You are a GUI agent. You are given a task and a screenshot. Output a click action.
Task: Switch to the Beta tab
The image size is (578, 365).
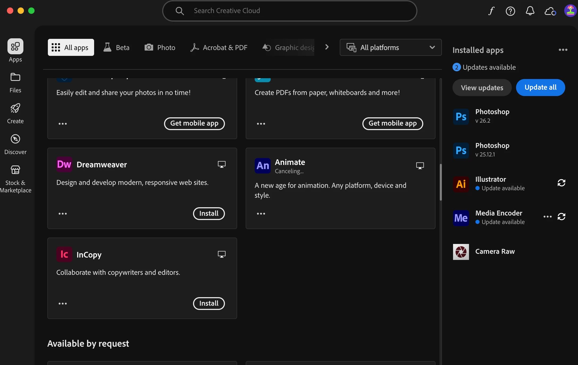(116, 48)
